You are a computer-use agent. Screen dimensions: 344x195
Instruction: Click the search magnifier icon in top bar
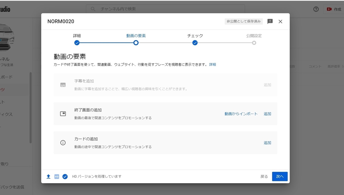tap(93, 9)
